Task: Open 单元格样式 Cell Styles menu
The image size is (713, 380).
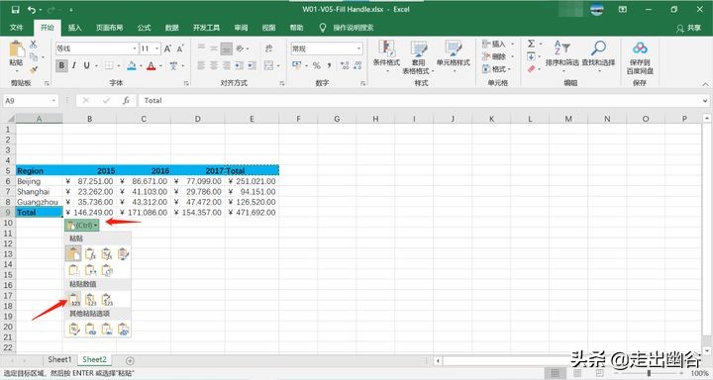Action: pyautogui.click(x=453, y=56)
